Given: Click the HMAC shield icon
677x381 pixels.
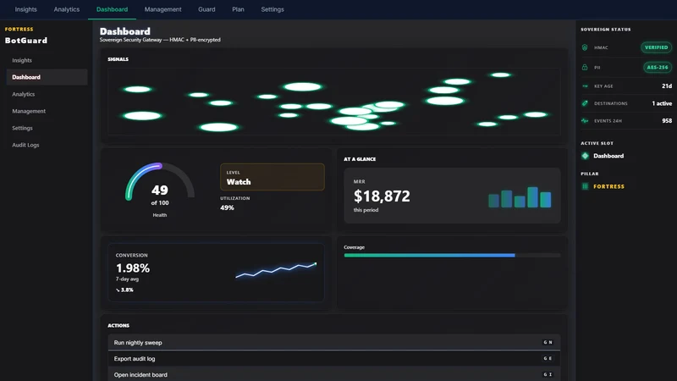Looking at the screenshot, I should (x=585, y=47).
